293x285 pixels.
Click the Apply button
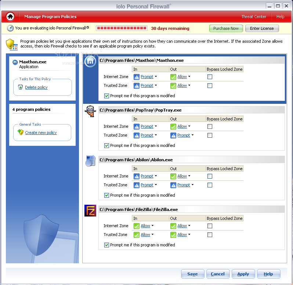point(243,274)
